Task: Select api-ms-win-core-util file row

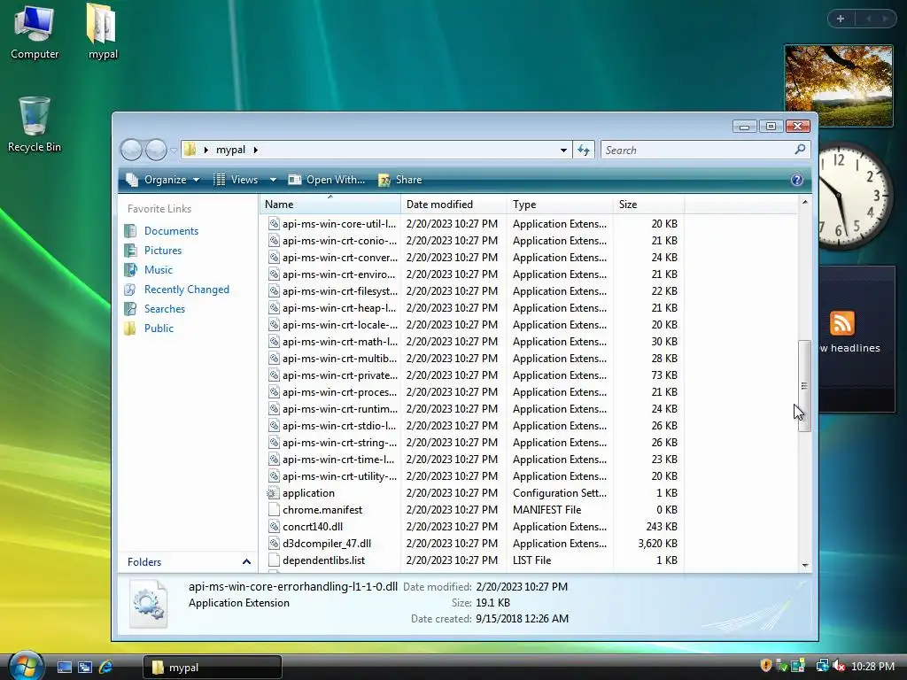Action: [473, 224]
